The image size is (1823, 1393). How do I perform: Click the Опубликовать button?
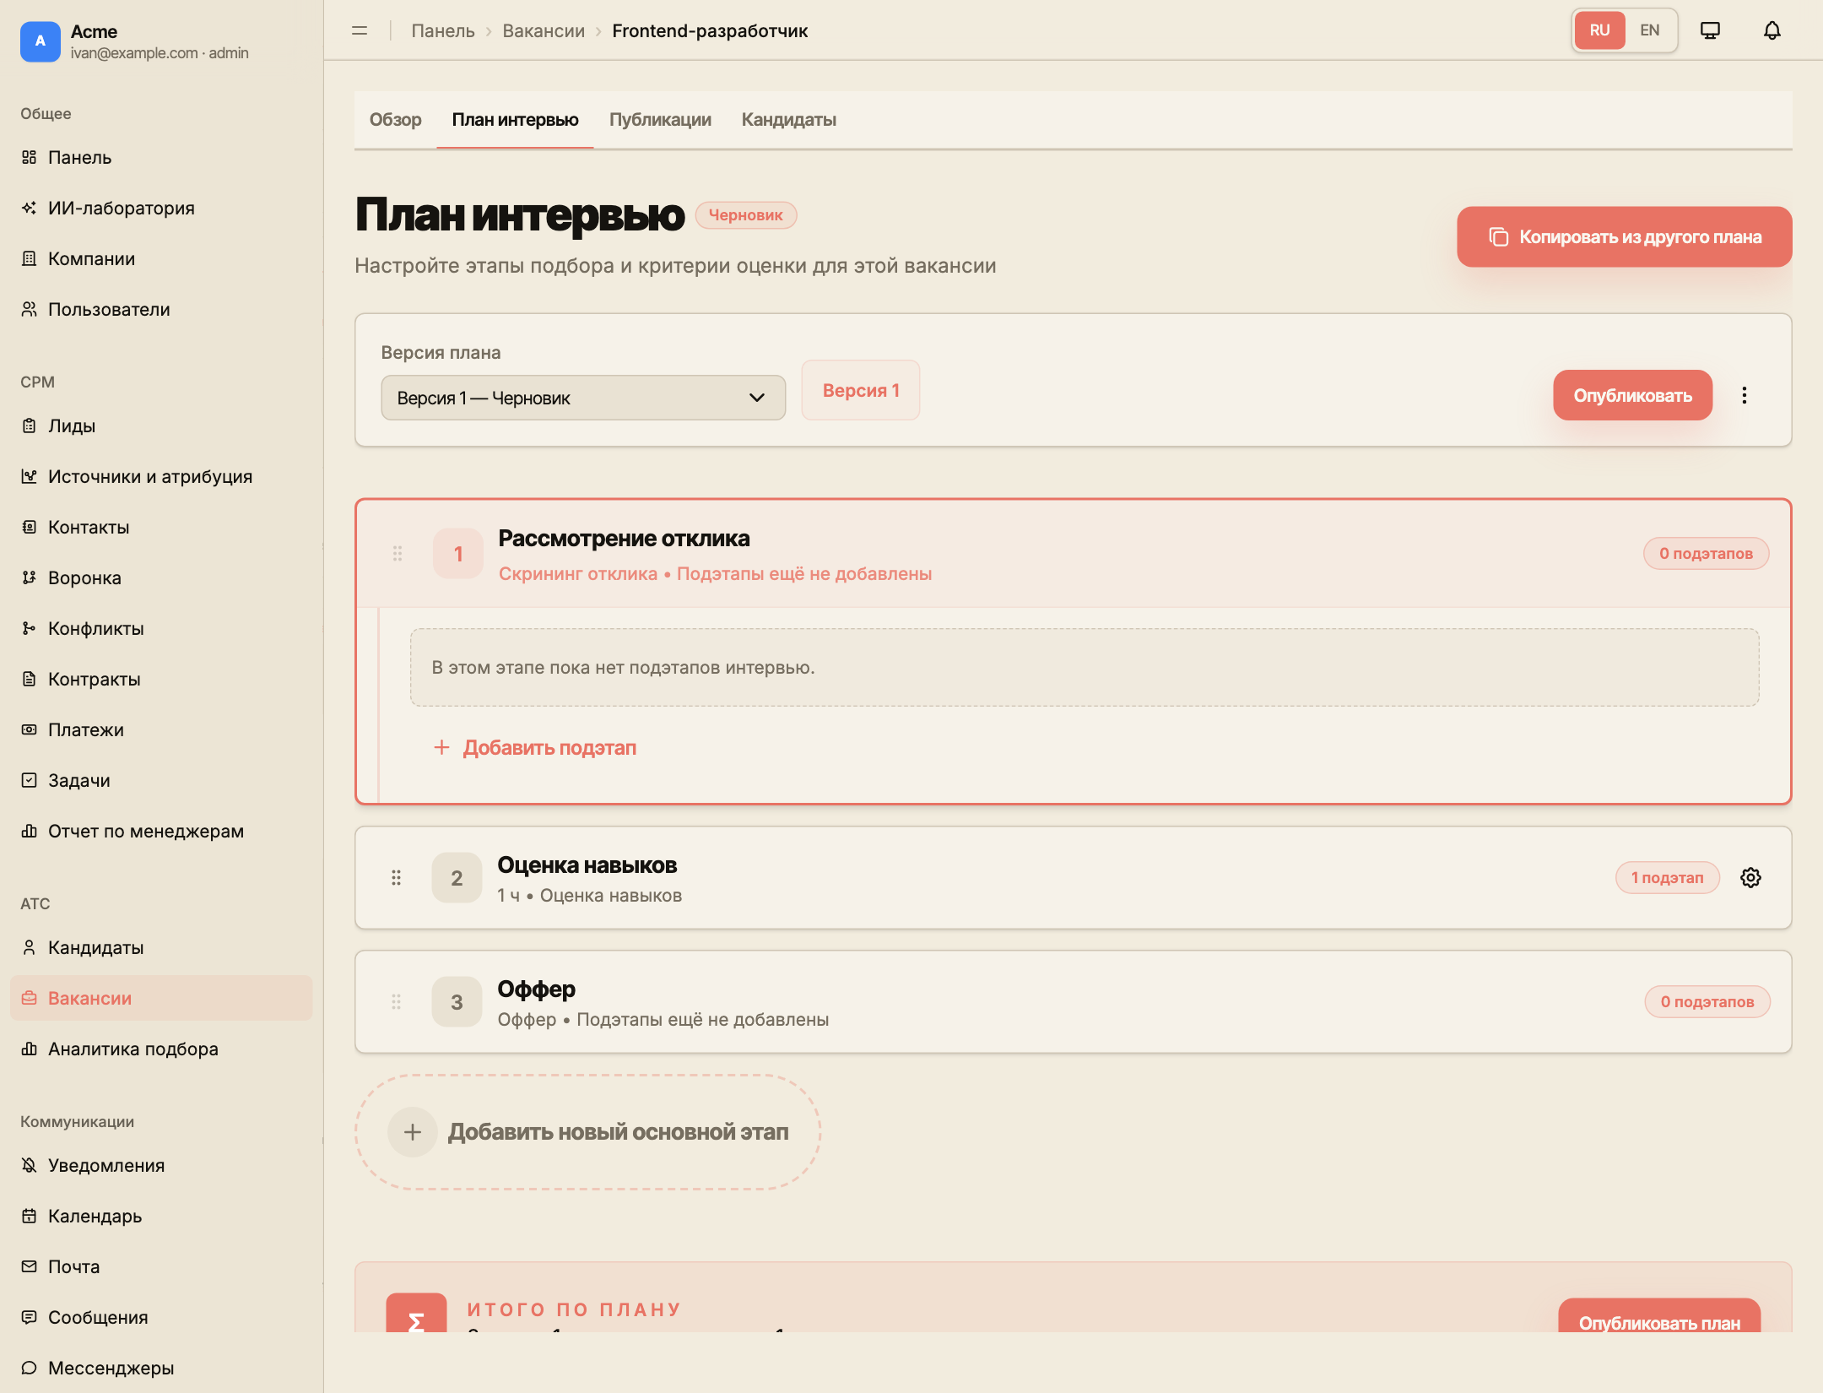pos(1632,395)
